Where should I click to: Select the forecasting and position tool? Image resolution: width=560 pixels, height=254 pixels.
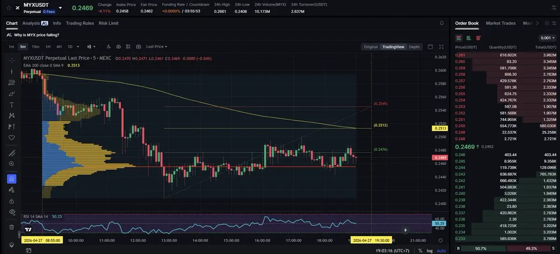coord(11,127)
